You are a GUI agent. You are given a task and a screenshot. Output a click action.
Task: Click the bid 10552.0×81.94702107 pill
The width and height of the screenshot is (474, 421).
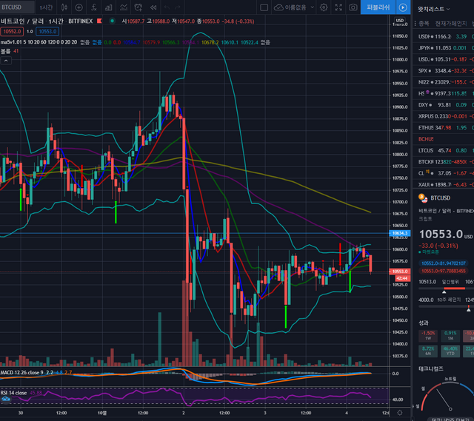click(x=444, y=263)
